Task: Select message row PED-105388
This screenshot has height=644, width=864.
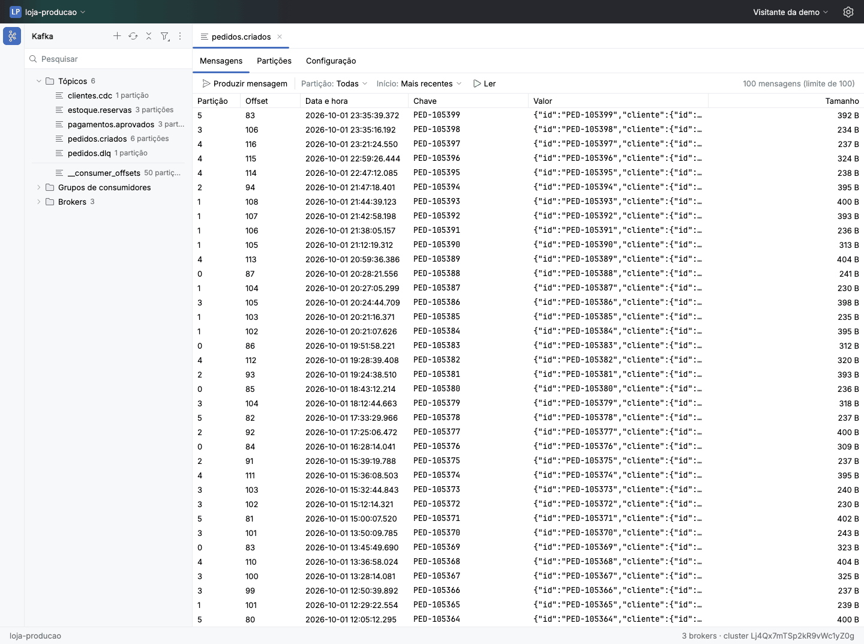Action: point(528,274)
